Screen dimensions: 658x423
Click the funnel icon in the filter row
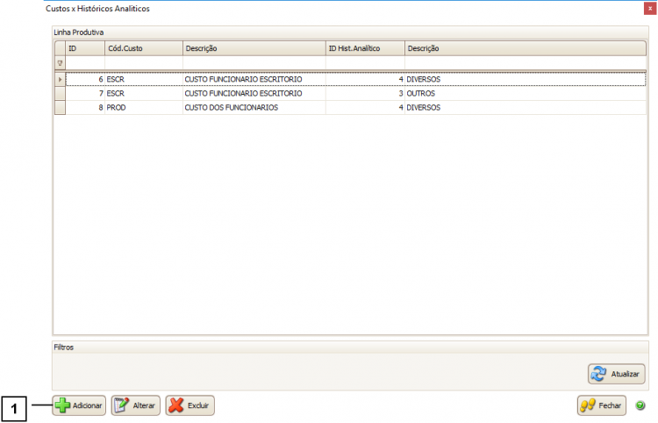pos(60,63)
